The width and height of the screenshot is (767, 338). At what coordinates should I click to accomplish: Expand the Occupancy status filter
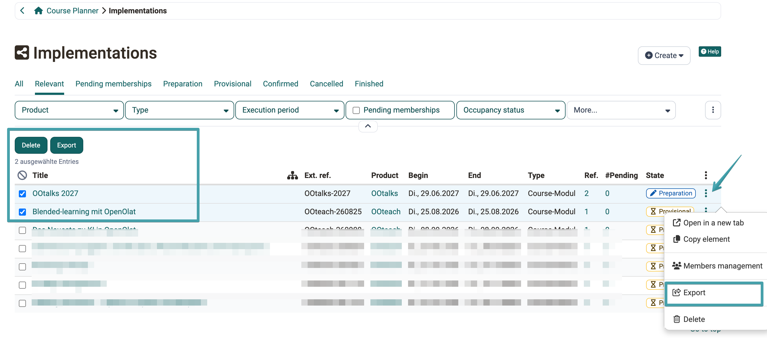[511, 110]
